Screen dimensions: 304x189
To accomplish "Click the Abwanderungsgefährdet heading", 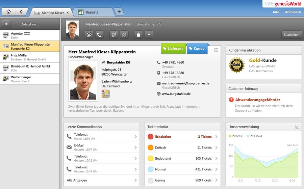I will [257, 100].
